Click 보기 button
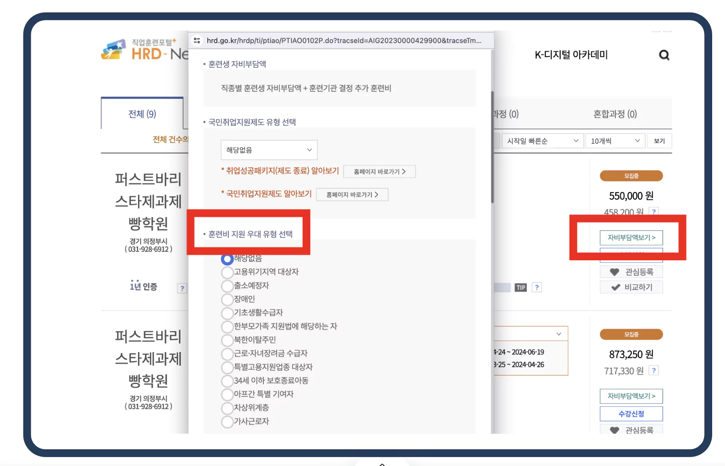725x466 pixels. click(659, 141)
